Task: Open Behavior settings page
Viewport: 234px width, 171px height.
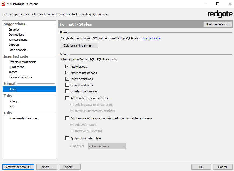Action: click(14, 29)
